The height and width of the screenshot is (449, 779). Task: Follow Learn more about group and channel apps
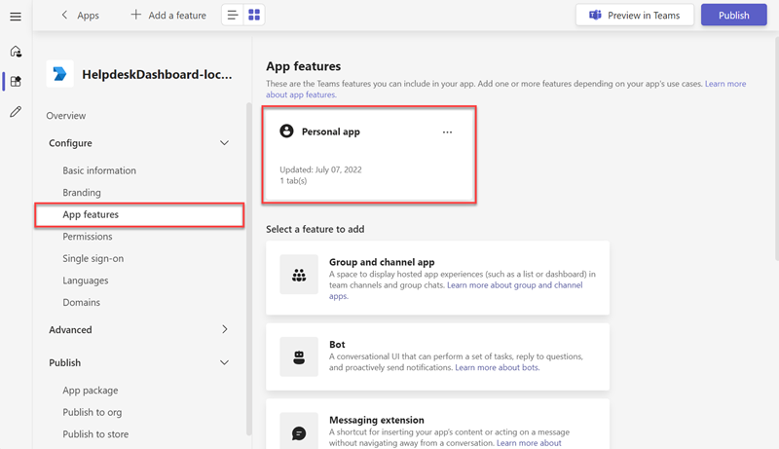coord(515,285)
